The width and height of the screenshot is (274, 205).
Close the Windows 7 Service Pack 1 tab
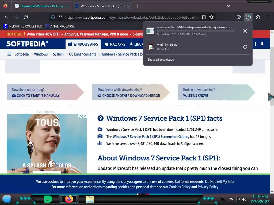coord(128,6)
